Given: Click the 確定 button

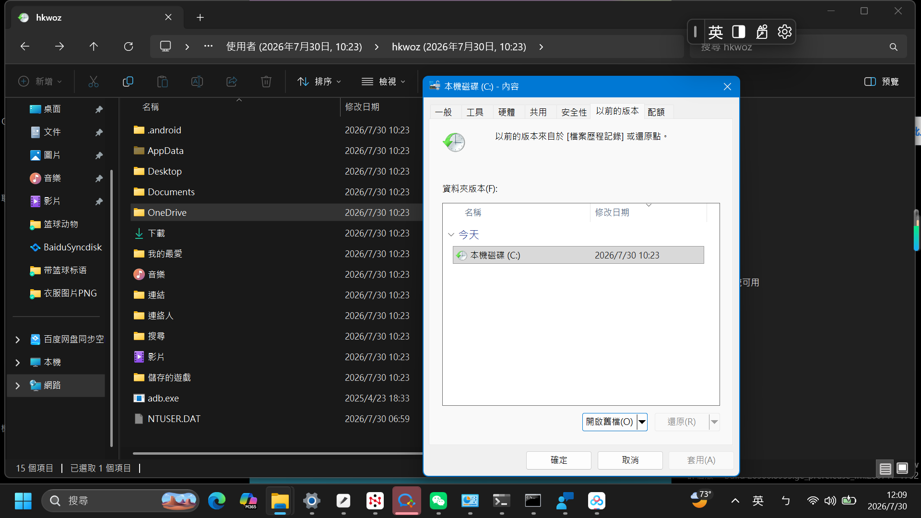Looking at the screenshot, I should (x=559, y=460).
